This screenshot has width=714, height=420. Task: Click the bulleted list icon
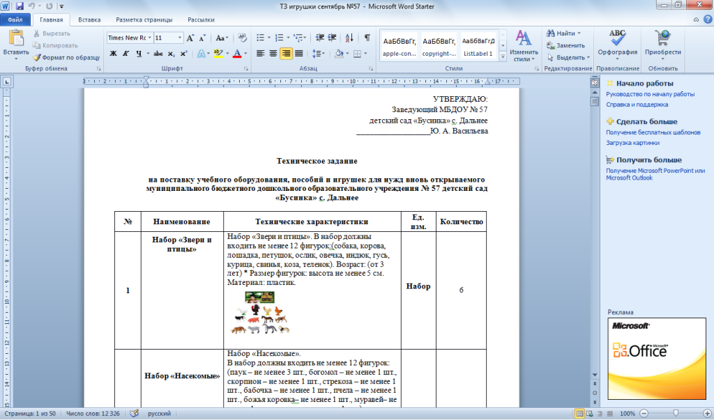[x=261, y=38]
